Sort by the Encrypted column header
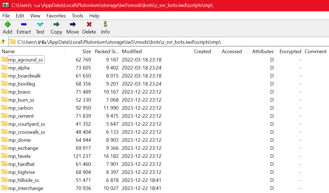The height and width of the screenshot is (193, 329). [x=289, y=52]
